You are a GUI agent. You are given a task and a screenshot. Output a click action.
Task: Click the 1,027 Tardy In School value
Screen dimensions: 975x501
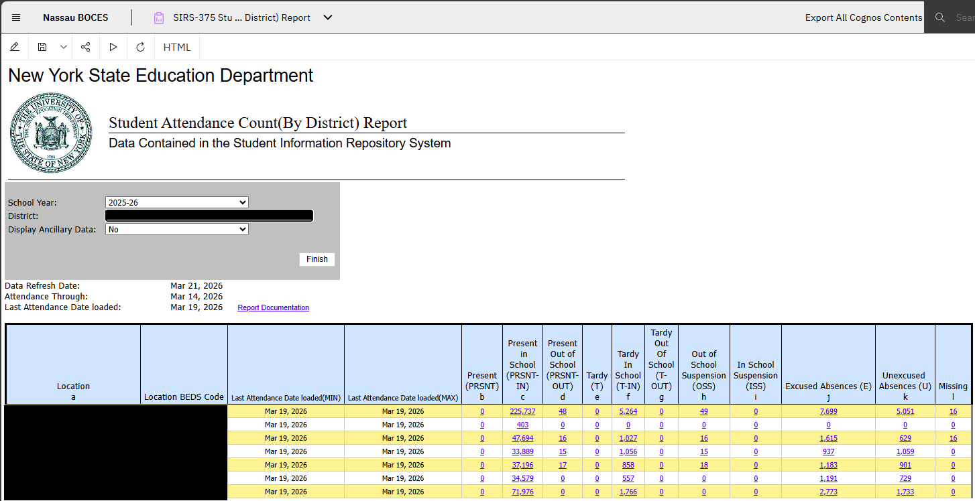628,438
